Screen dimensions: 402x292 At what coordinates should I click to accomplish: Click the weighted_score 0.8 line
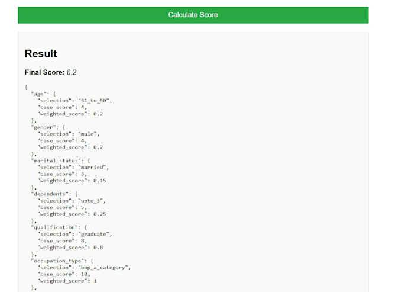(70, 248)
